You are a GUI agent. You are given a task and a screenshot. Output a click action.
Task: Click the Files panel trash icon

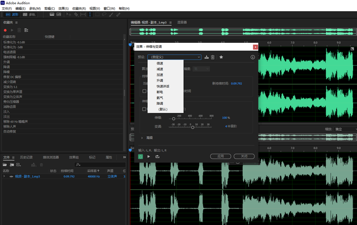point(41,165)
